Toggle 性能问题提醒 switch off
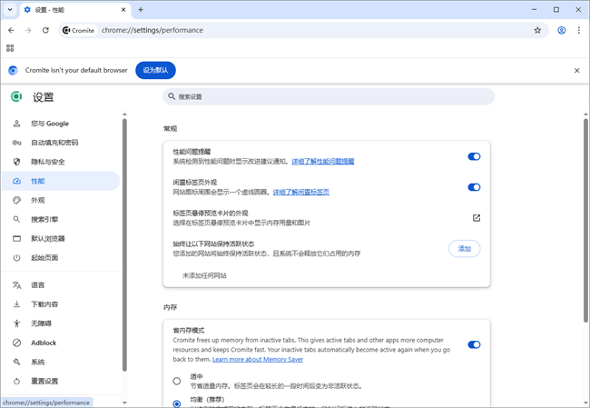 pyautogui.click(x=474, y=156)
